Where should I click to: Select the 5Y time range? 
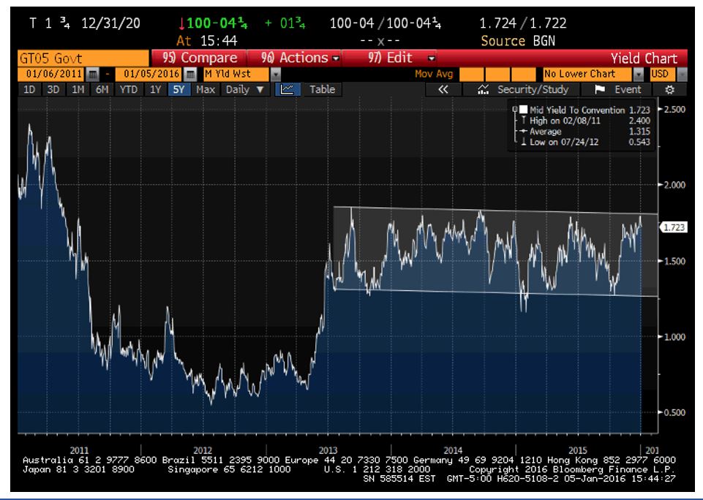(178, 89)
